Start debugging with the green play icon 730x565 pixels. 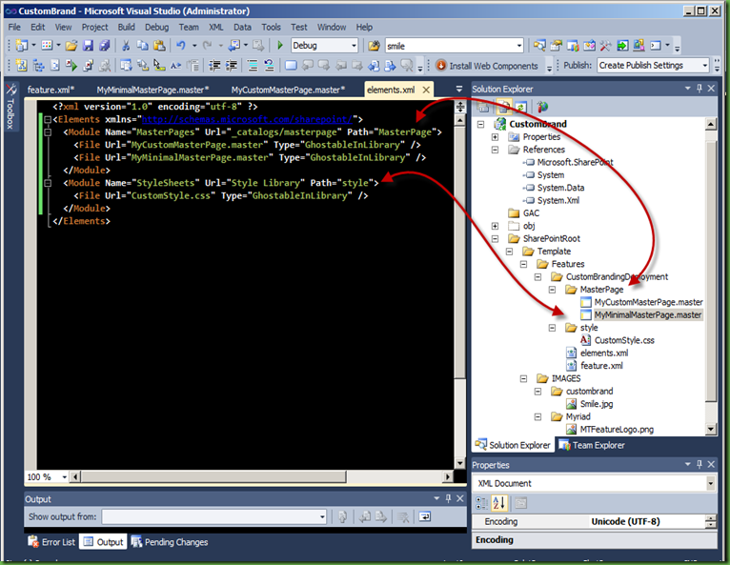tap(280, 45)
